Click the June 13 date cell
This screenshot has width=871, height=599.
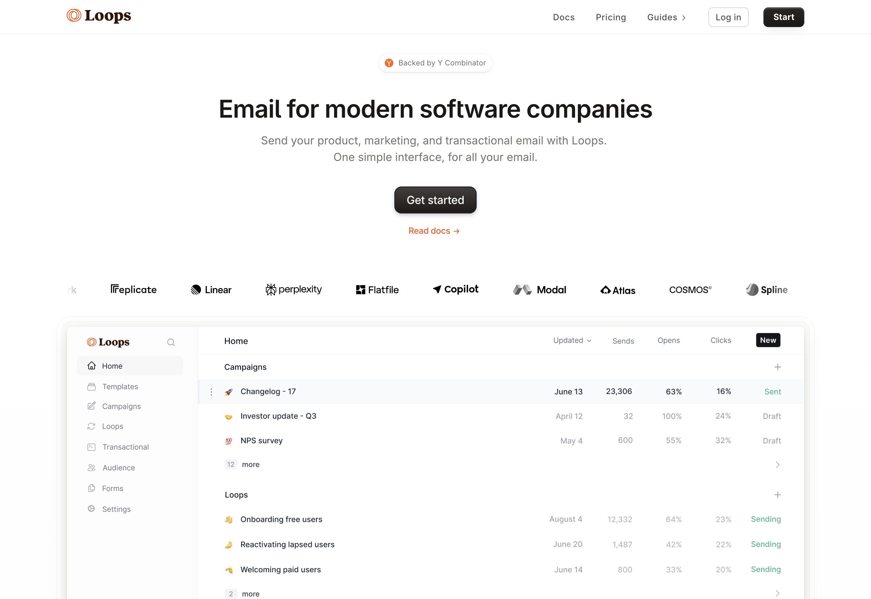point(568,392)
